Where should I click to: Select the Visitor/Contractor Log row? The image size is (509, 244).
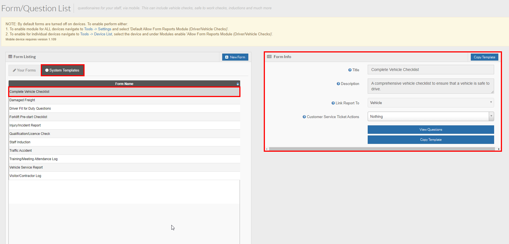[124, 176]
